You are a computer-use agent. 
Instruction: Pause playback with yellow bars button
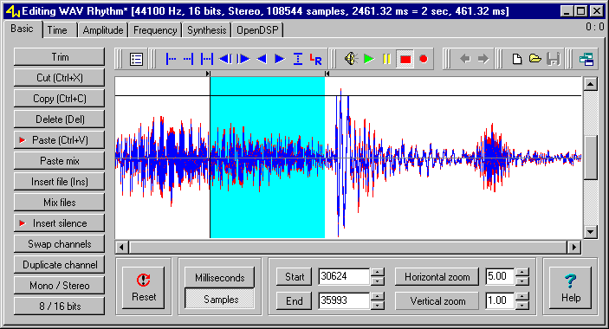pyautogui.click(x=386, y=59)
